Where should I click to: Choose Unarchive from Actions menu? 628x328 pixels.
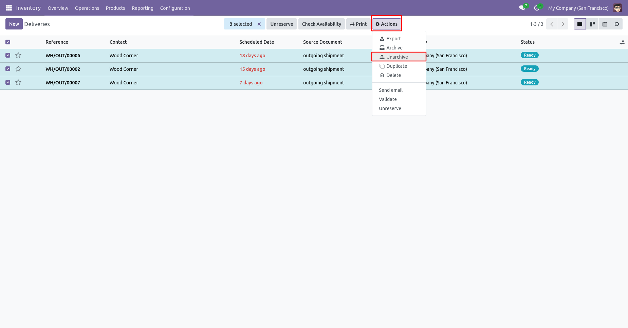pos(399,57)
